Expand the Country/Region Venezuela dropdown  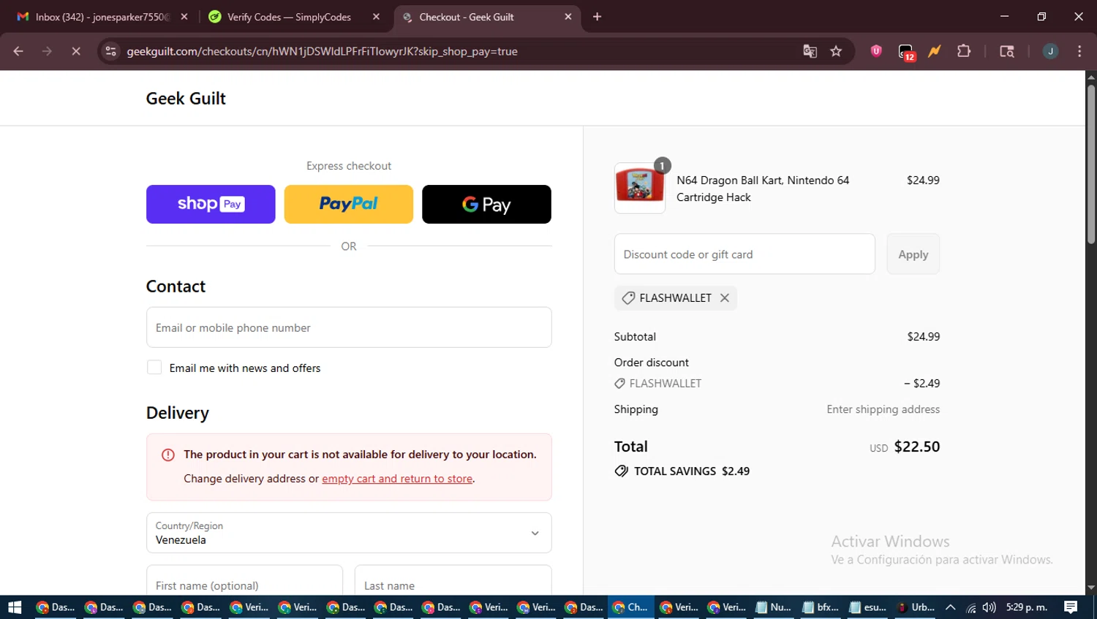(x=349, y=533)
